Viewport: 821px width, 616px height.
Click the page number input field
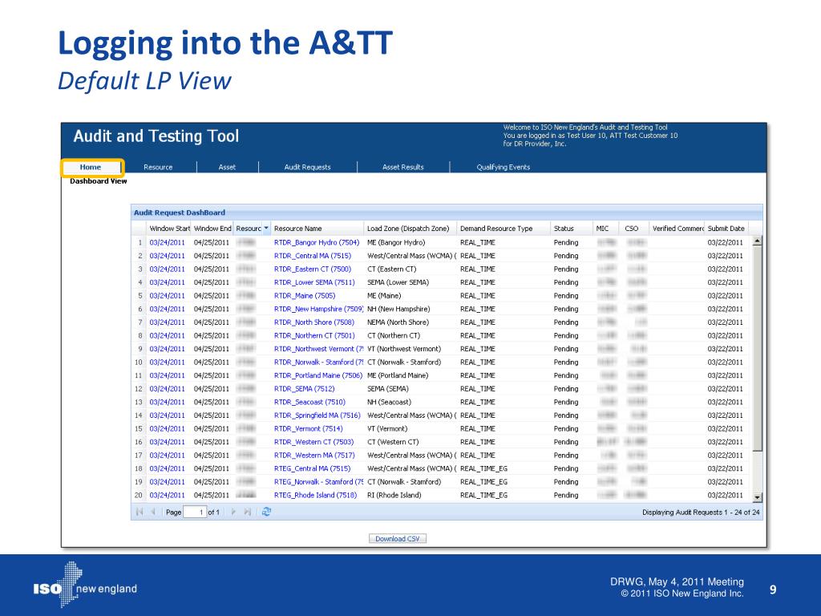(195, 512)
